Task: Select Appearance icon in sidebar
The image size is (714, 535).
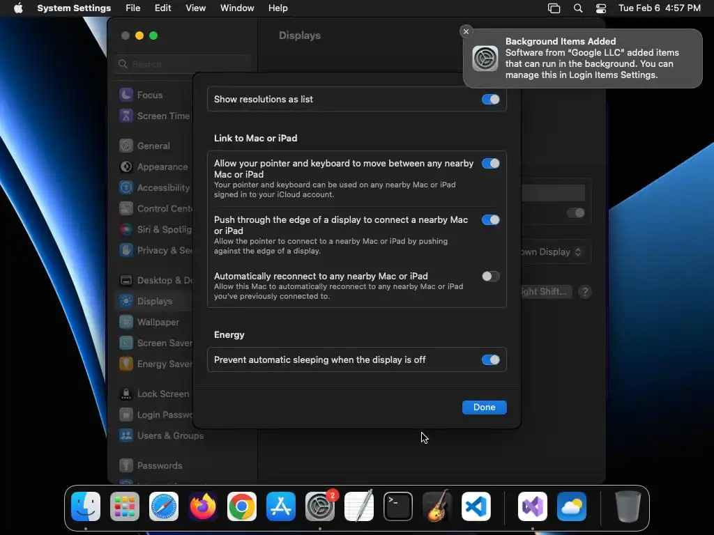Action: pos(126,166)
